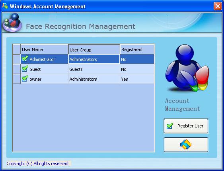Image resolution: width=224 pixels, height=171 pixels.
Task: Click the green checkmark icon beside Administrator
Action: (25, 59)
